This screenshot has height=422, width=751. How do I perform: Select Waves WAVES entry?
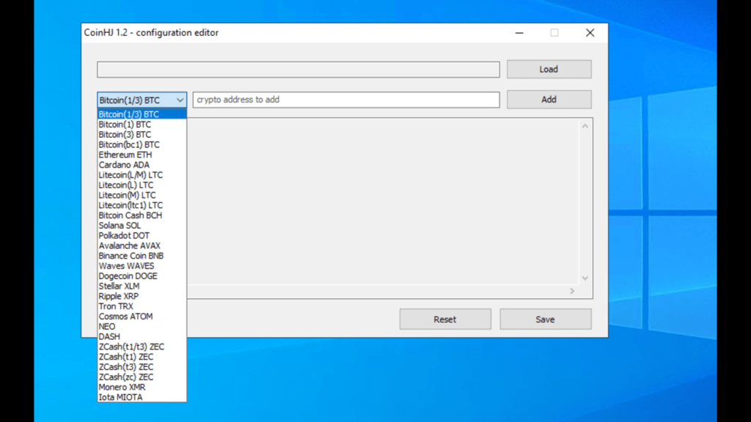(x=142, y=266)
